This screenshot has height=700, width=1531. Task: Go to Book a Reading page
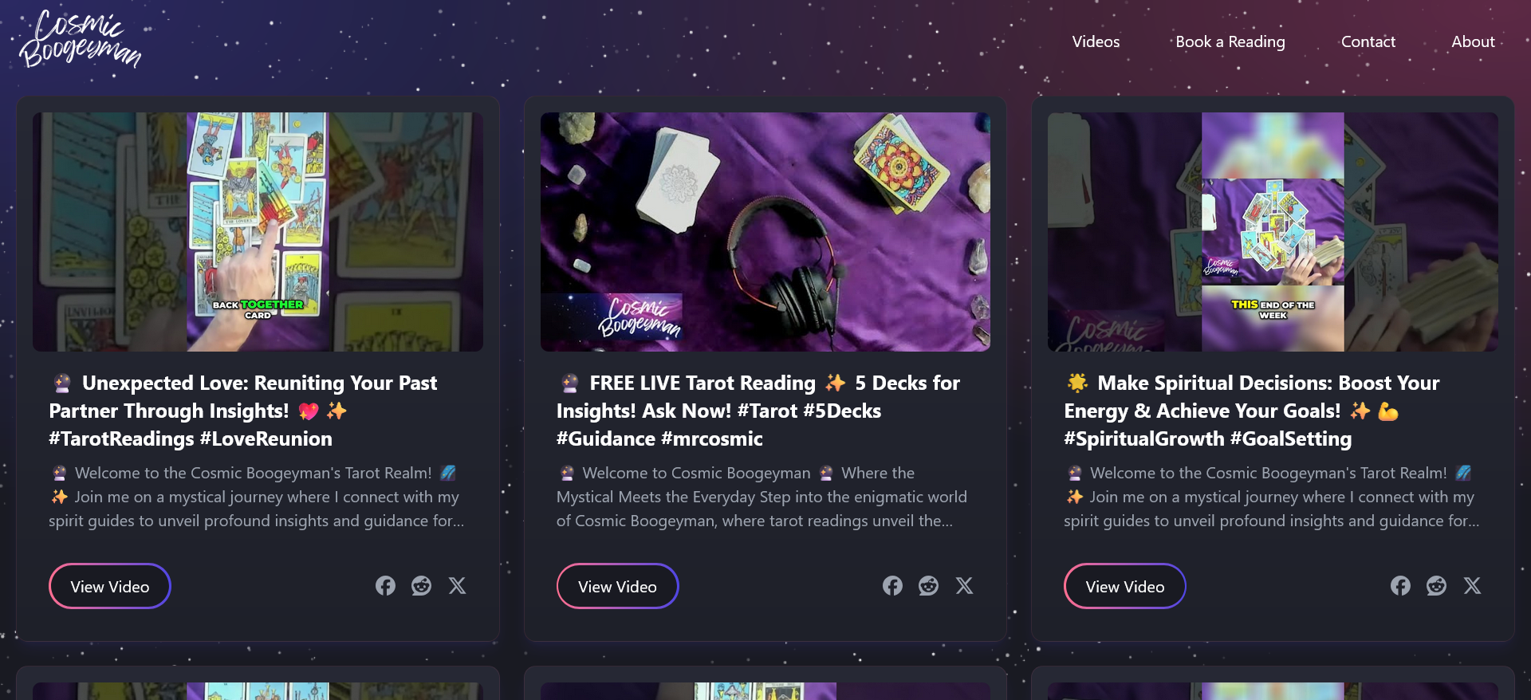(x=1230, y=41)
